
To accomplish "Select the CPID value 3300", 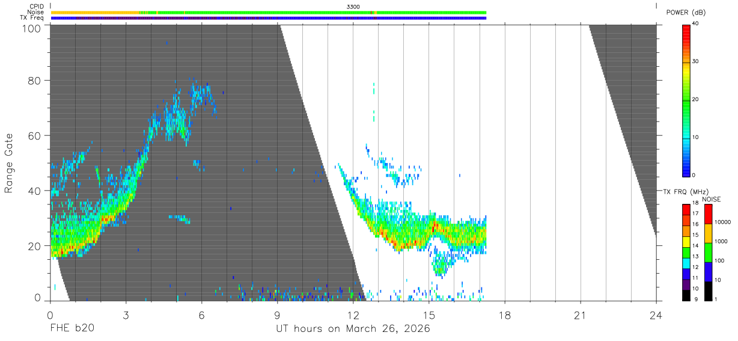I will click(x=353, y=6).
